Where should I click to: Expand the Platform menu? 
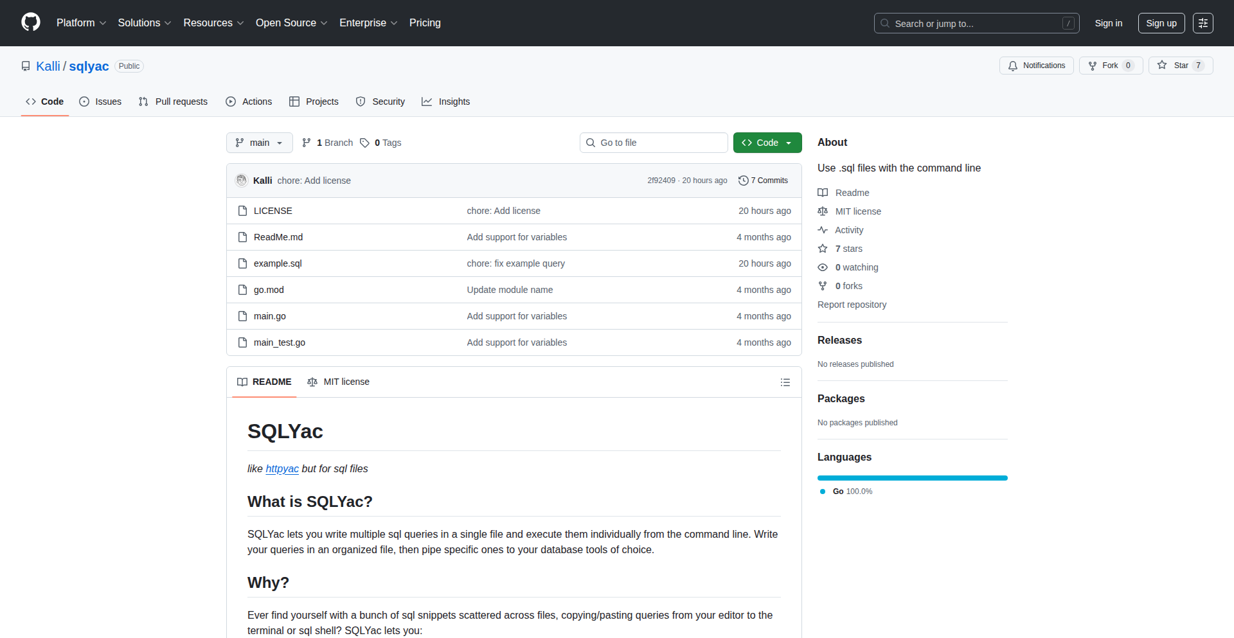click(81, 23)
